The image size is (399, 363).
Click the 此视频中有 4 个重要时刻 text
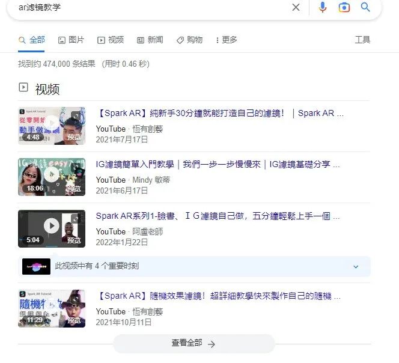97,266
